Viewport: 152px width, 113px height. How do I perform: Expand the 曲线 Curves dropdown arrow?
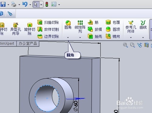[143, 37]
